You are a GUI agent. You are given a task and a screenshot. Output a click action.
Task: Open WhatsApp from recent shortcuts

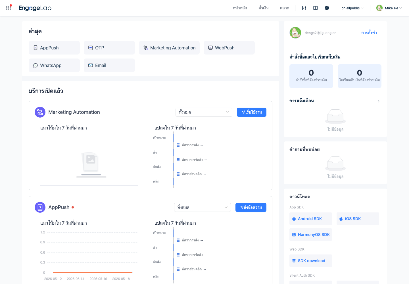pos(54,65)
